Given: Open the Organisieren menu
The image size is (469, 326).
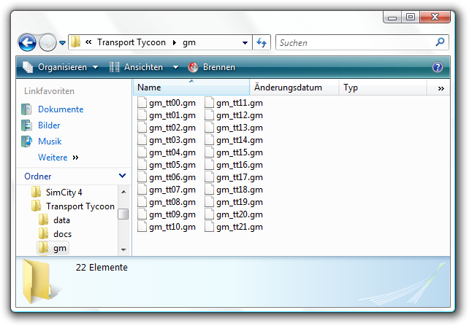Looking at the screenshot, I should 68,67.
